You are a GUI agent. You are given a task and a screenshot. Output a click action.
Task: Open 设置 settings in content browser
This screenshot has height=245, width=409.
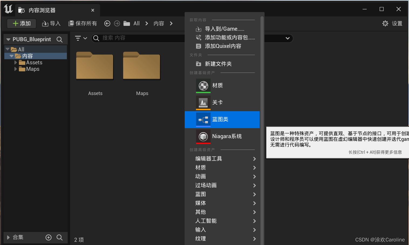[x=392, y=23]
